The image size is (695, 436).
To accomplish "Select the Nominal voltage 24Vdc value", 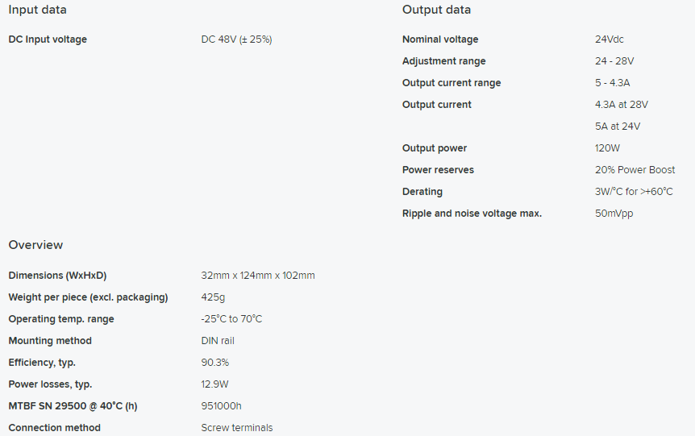I will [x=609, y=39].
